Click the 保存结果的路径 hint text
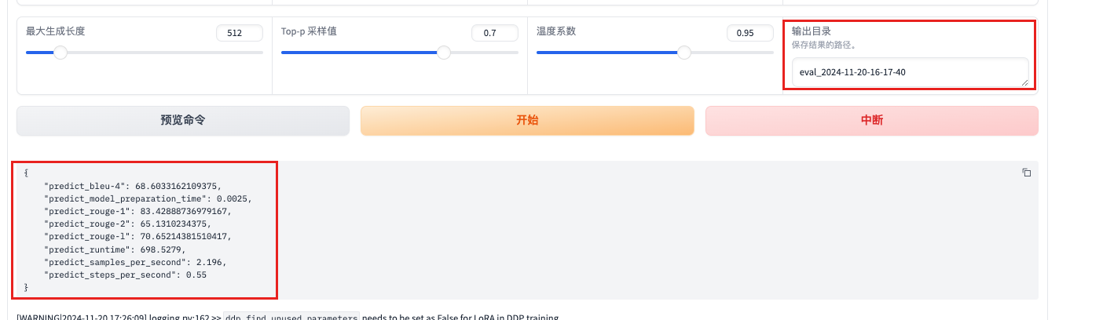This screenshot has width=1114, height=320. coord(823,45)
